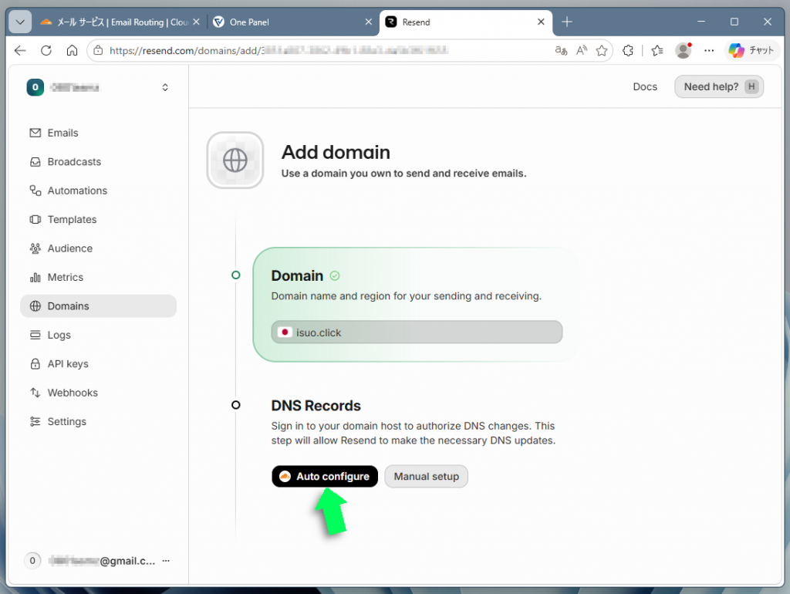Click the globe icon beside Add domain

coord(235,160)
